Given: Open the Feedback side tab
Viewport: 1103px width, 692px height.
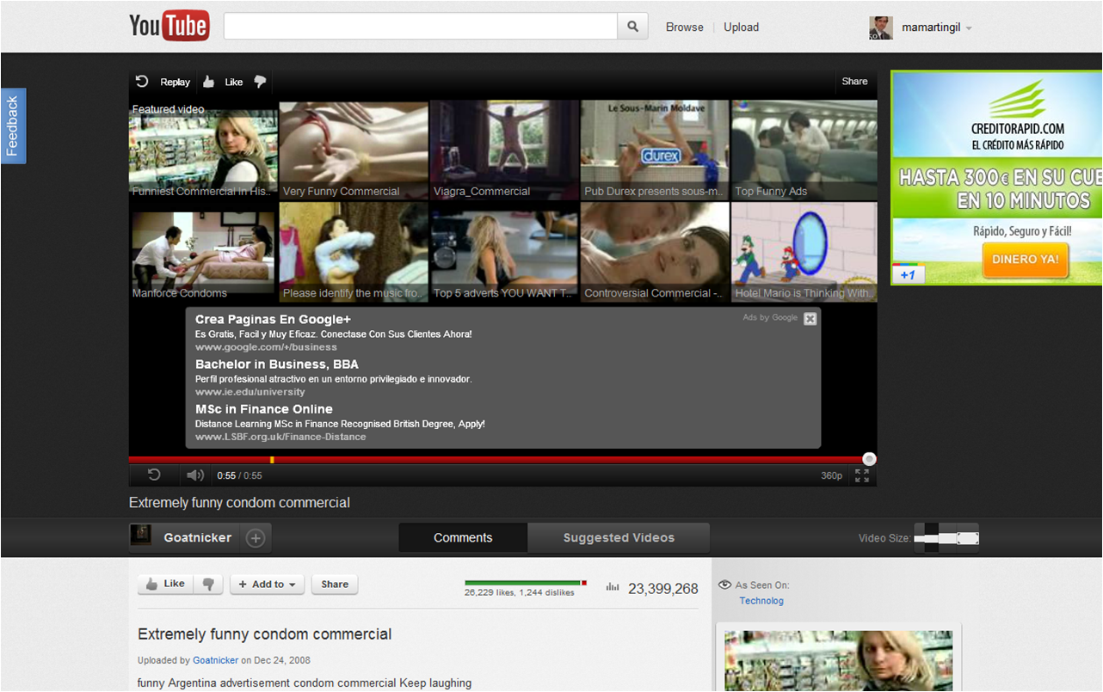Looking at the screenshot, I should 13,126.
